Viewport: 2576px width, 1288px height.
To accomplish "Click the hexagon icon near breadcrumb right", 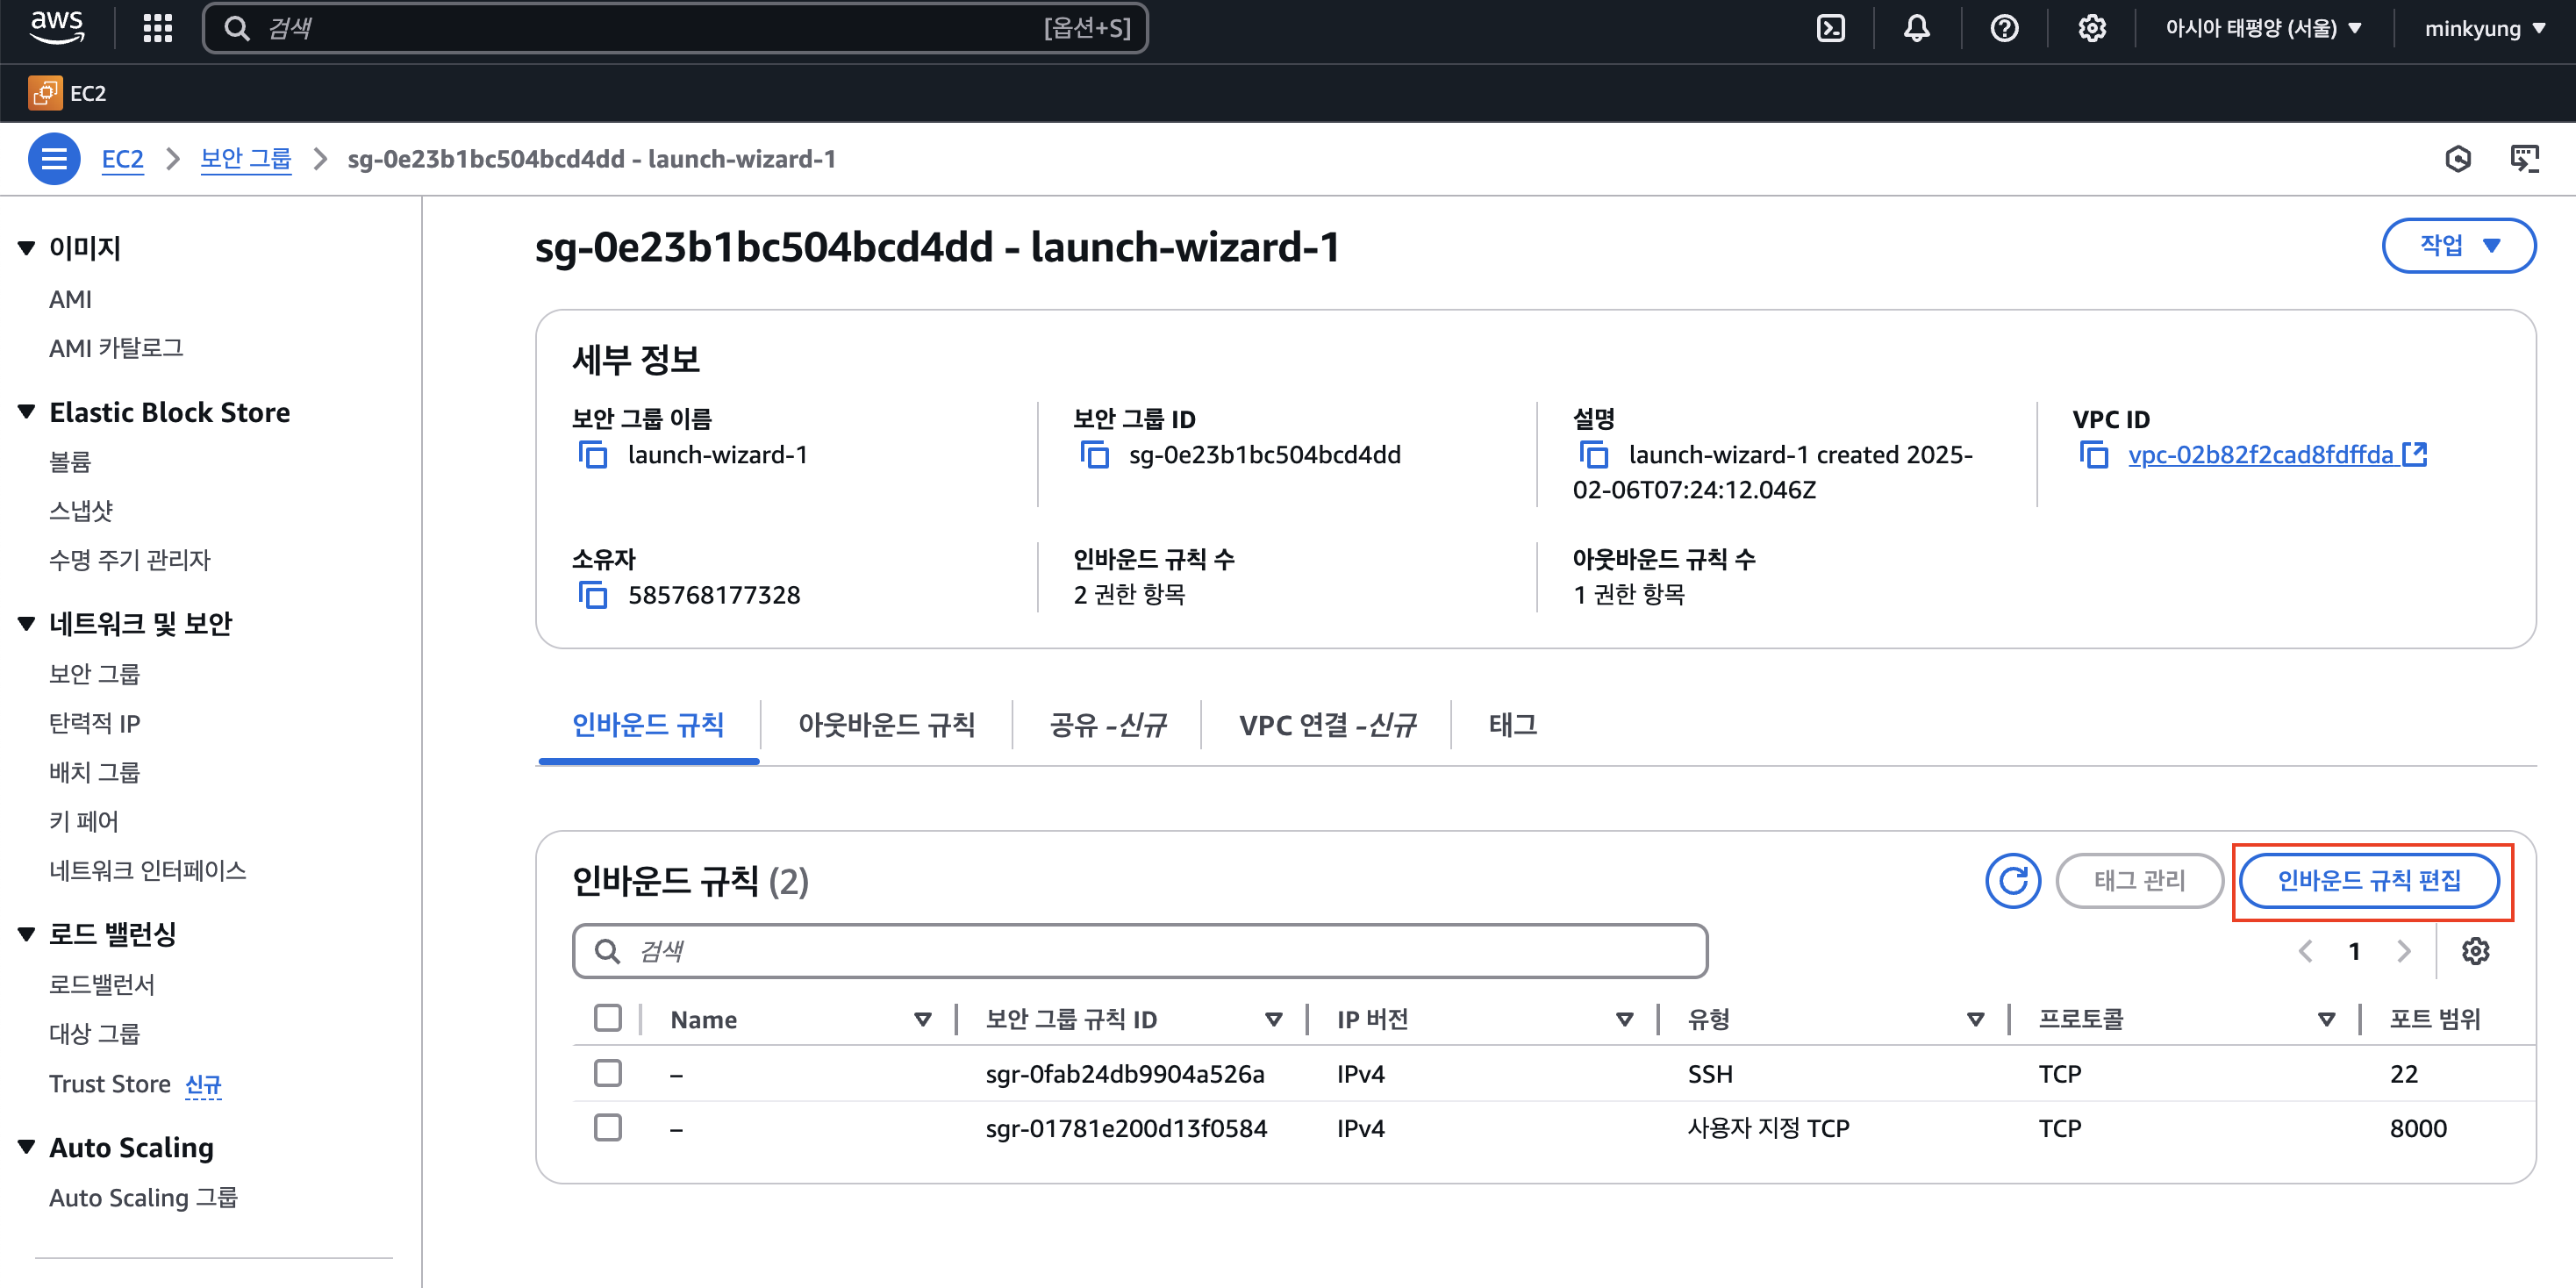I will tap(2458, 159).
